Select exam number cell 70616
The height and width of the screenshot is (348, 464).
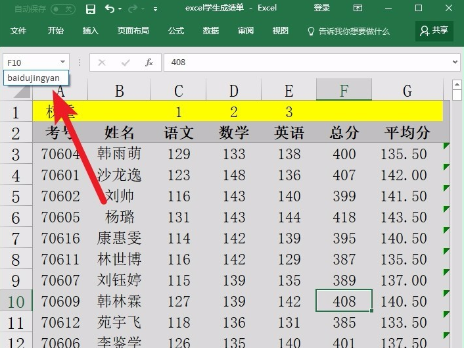pos(60,238)
